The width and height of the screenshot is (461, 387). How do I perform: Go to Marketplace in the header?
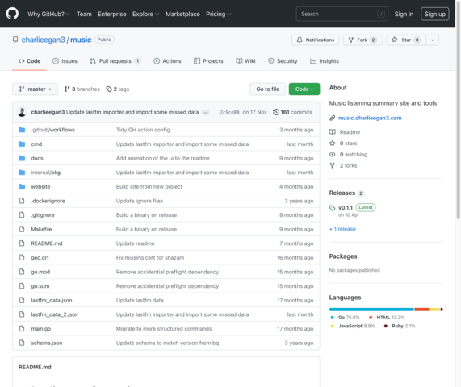click(182, 14)
